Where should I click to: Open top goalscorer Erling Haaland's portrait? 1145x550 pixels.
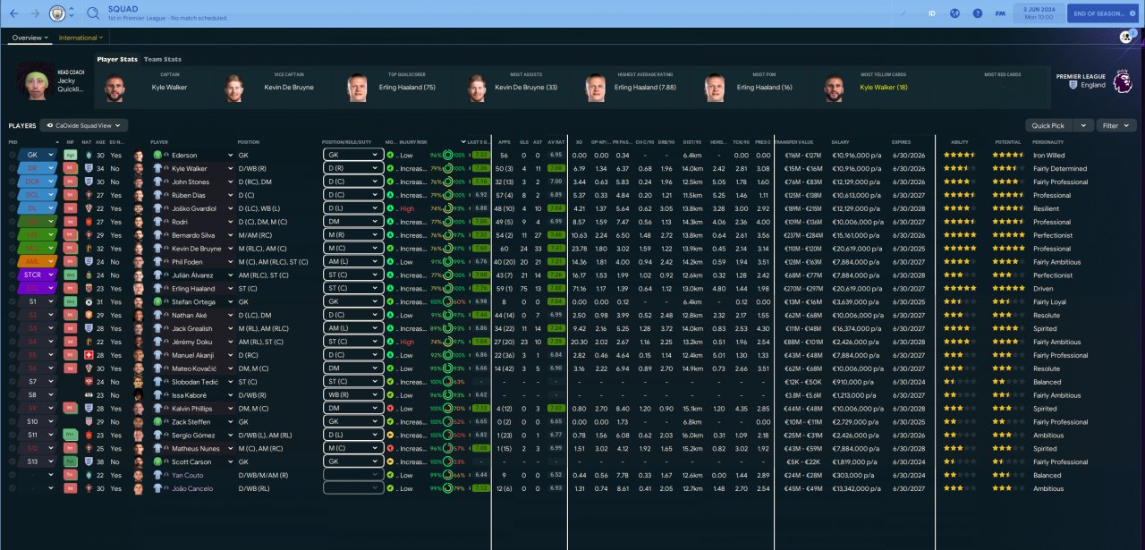[x=357, y=88]
